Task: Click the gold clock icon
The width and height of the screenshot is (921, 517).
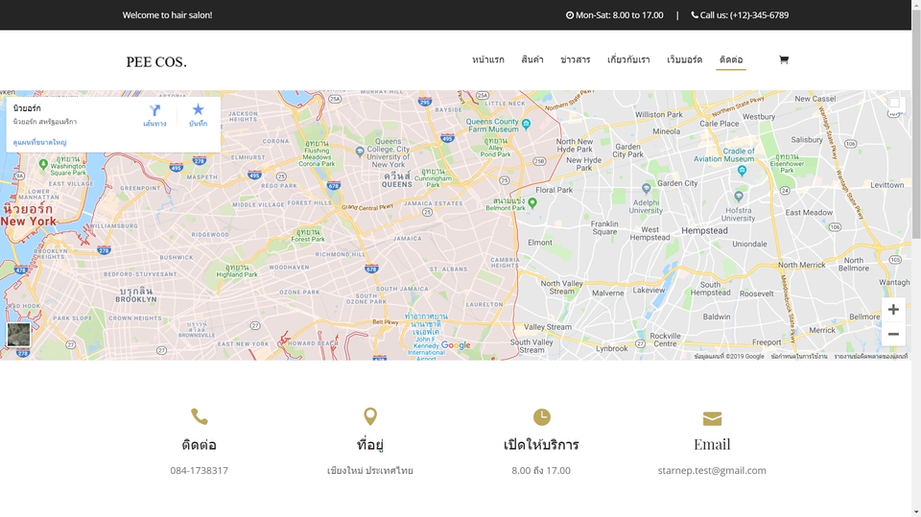Action: coord(541,417)
